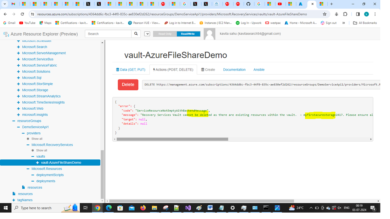Click Show all under providers
The width and height of the screenshot is (390, 219).
(x=36, y=139)
